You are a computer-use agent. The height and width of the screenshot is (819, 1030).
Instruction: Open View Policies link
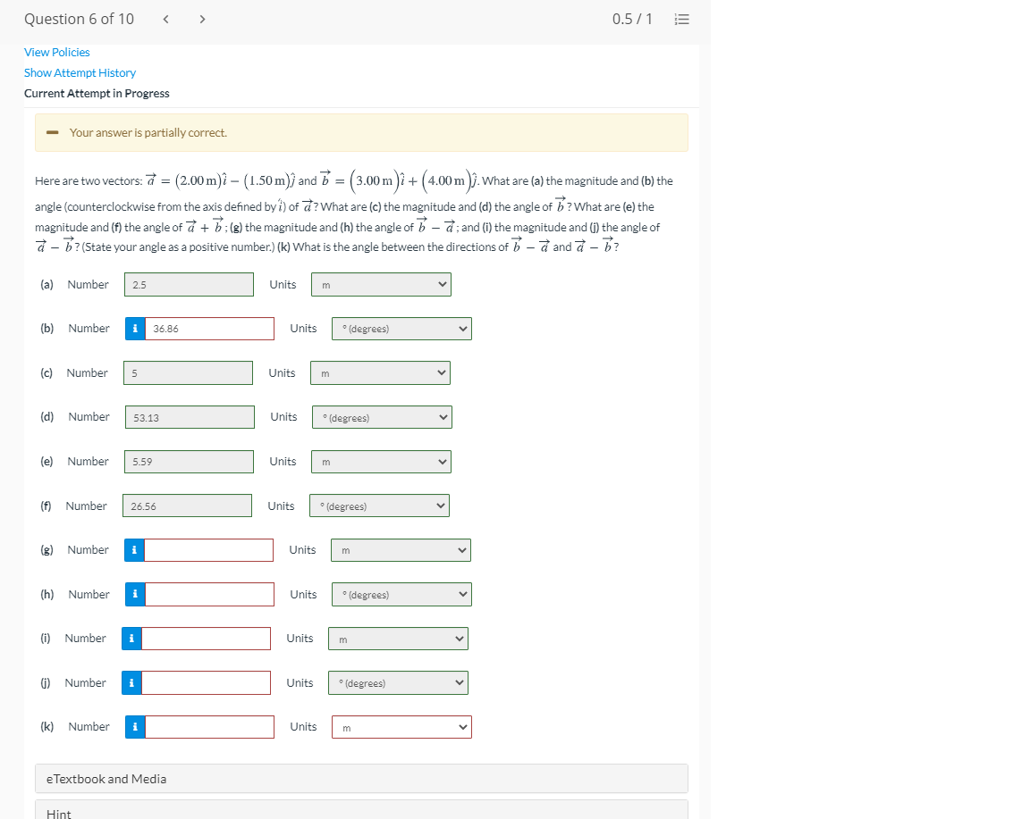[x=57, y=52]
